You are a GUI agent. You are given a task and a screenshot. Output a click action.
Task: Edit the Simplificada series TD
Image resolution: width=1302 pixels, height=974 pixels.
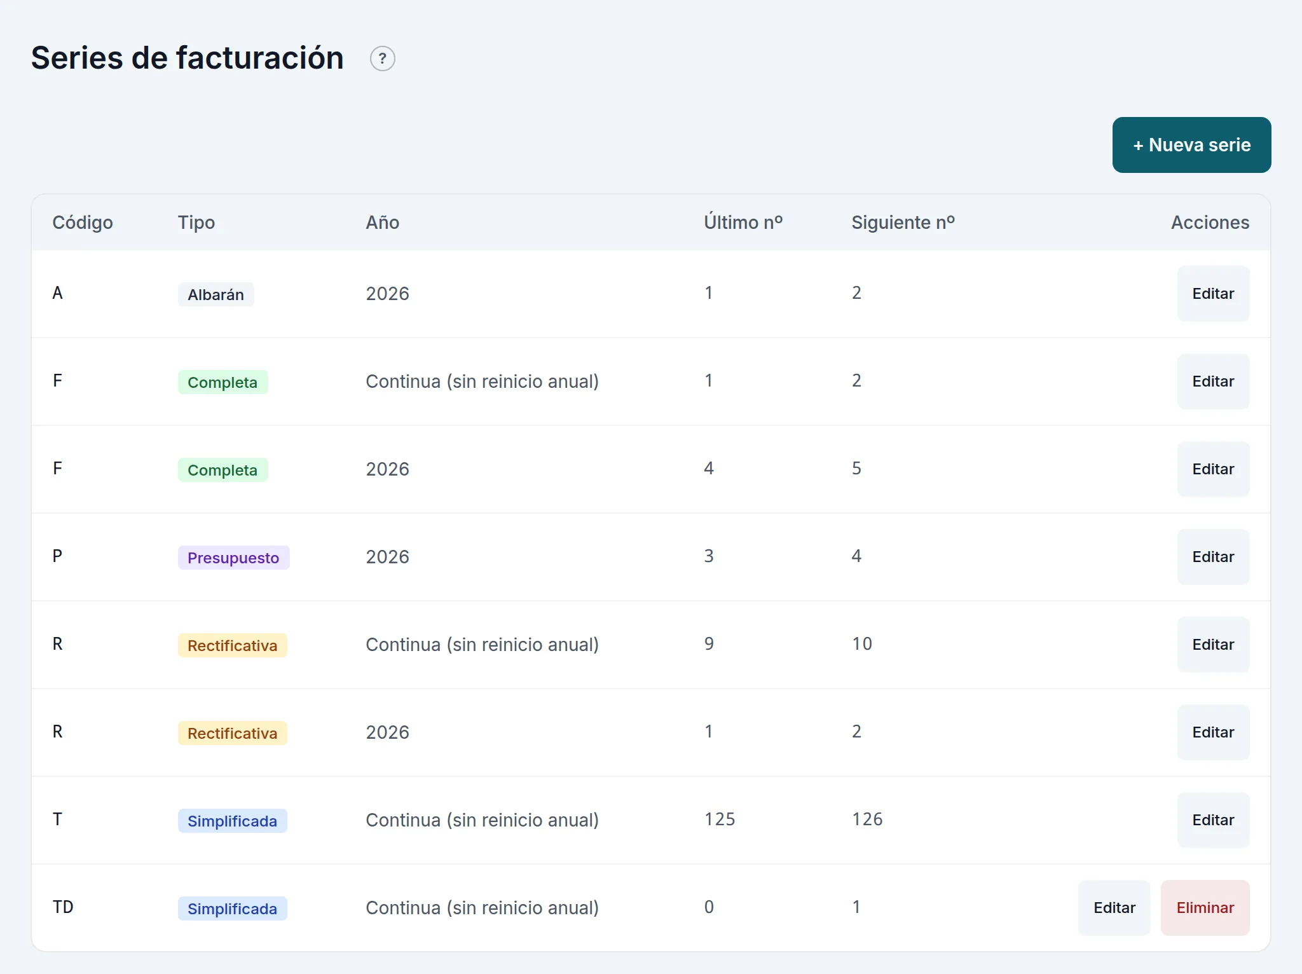(x=1114, y=908)
